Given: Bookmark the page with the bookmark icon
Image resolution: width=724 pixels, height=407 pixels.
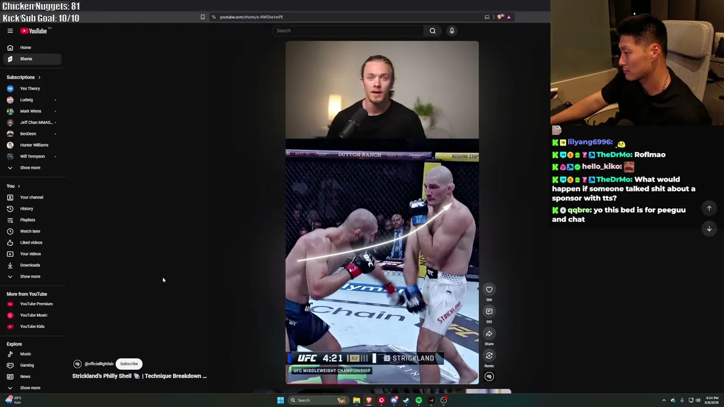Looking at the screenshot, I should (x=202, y=17).
